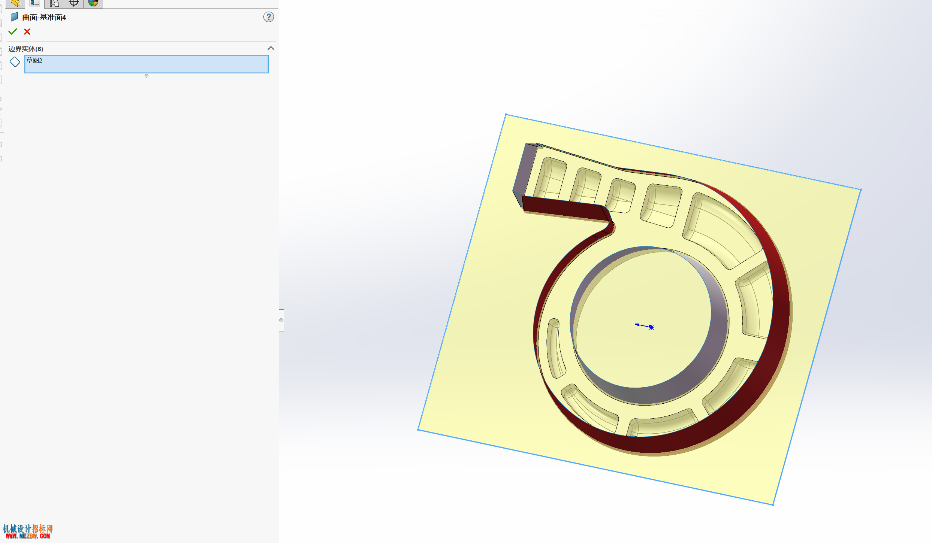The width and height of the screenshot is (932, 543).
Task: Click the panel collapse splitter handle
Action: [281, 320]
